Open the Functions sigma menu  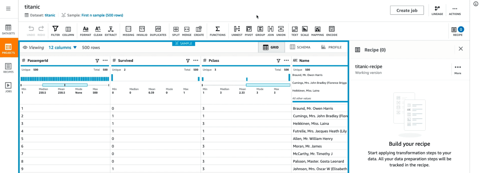[x=217, y=31]
